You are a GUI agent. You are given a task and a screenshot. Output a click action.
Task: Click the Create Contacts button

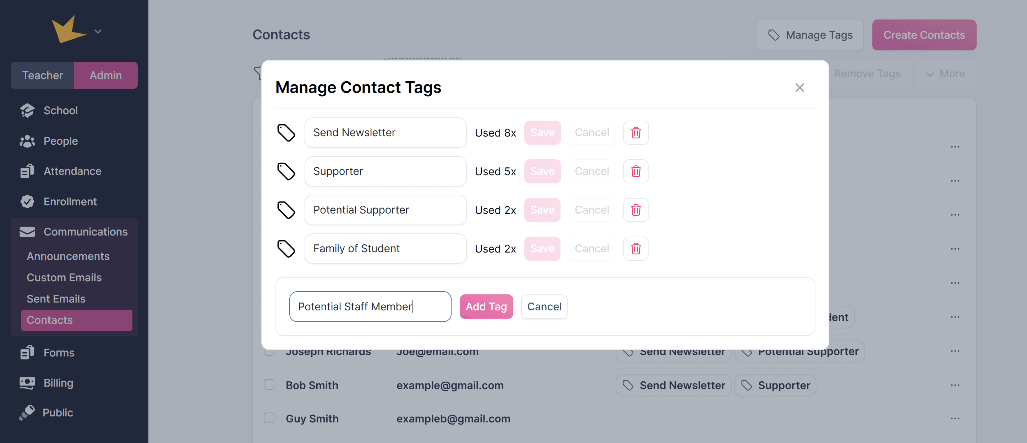tap(924, 35)
